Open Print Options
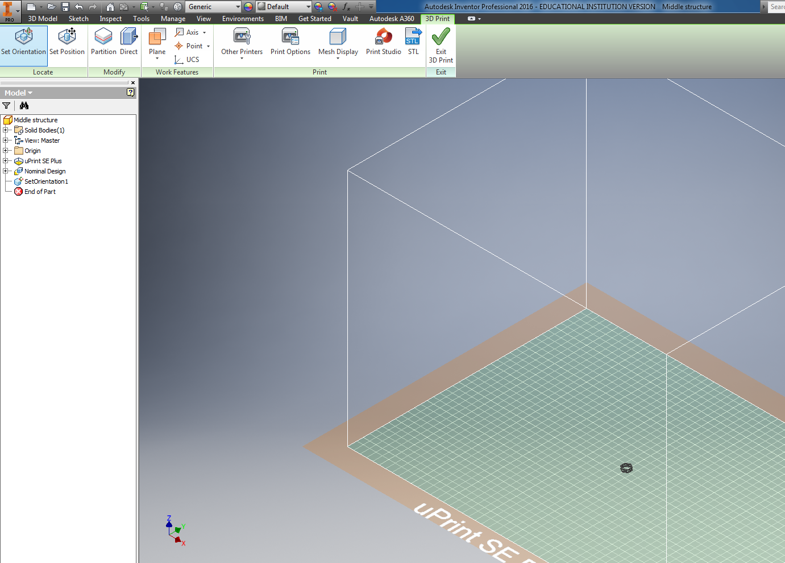 pyautogui.click(x=290, y=42)
